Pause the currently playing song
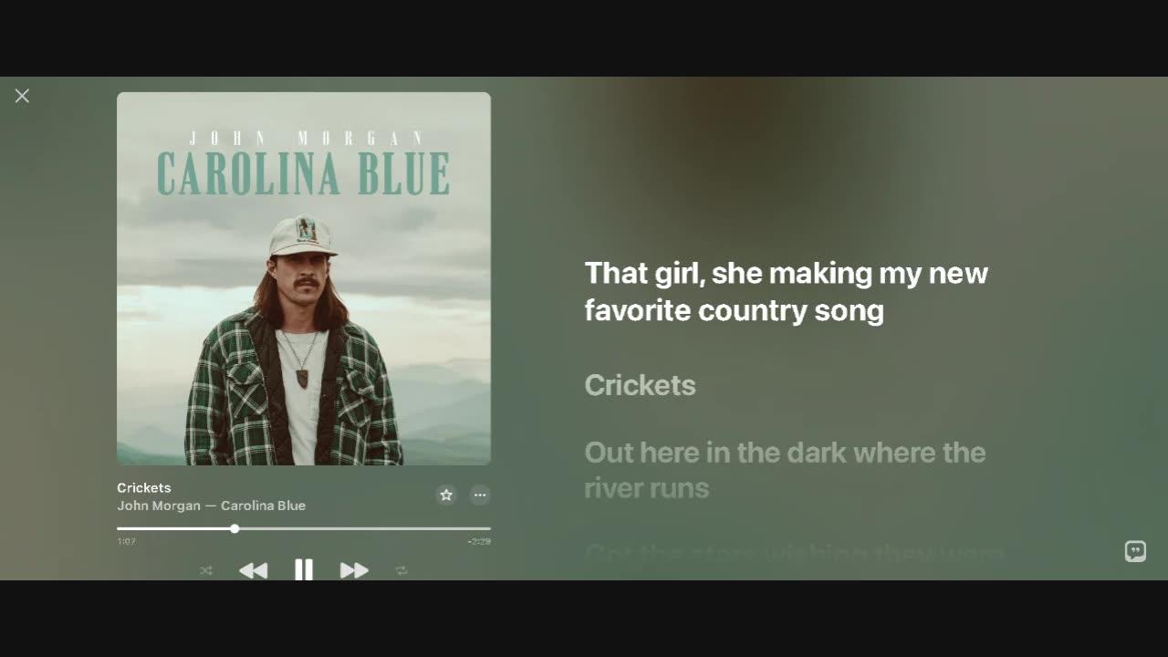 (304, 570)
